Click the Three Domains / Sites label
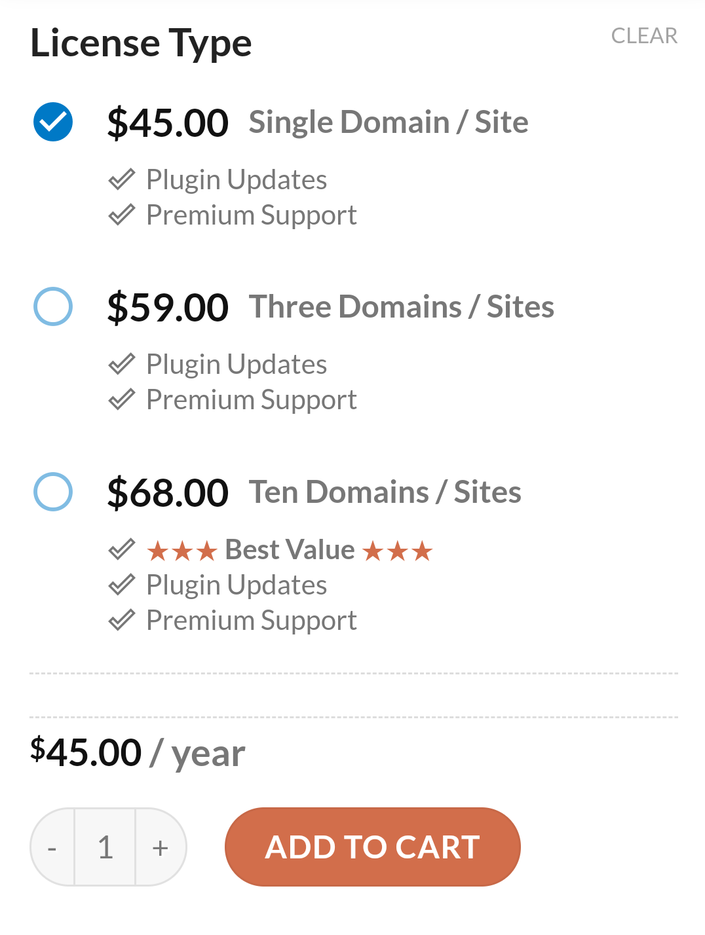The height and width of the screenshot is (935, 705). (x=402, y=307)
